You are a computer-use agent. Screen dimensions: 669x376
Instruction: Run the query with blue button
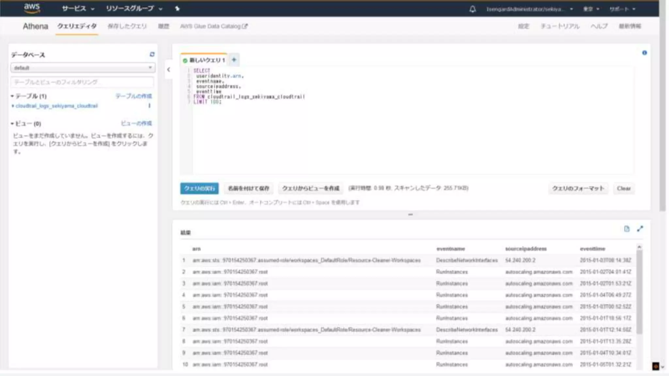199,188
